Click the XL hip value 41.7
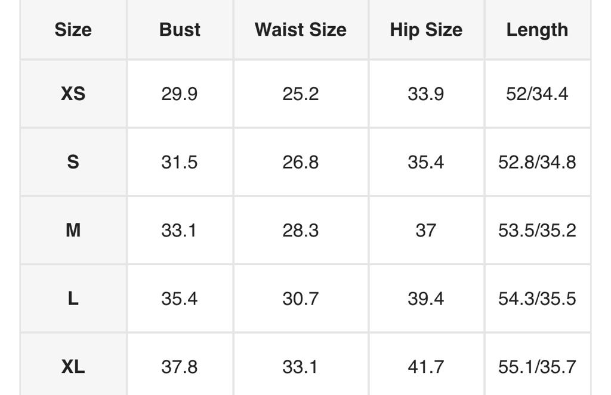Screen dimensions: 611x395 pyautogui.click(x=425, y=366)
